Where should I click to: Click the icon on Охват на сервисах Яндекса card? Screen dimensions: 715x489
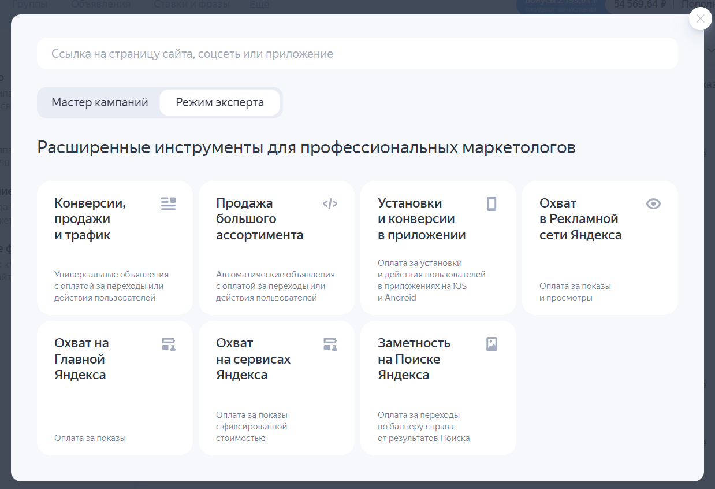[330, 344]
